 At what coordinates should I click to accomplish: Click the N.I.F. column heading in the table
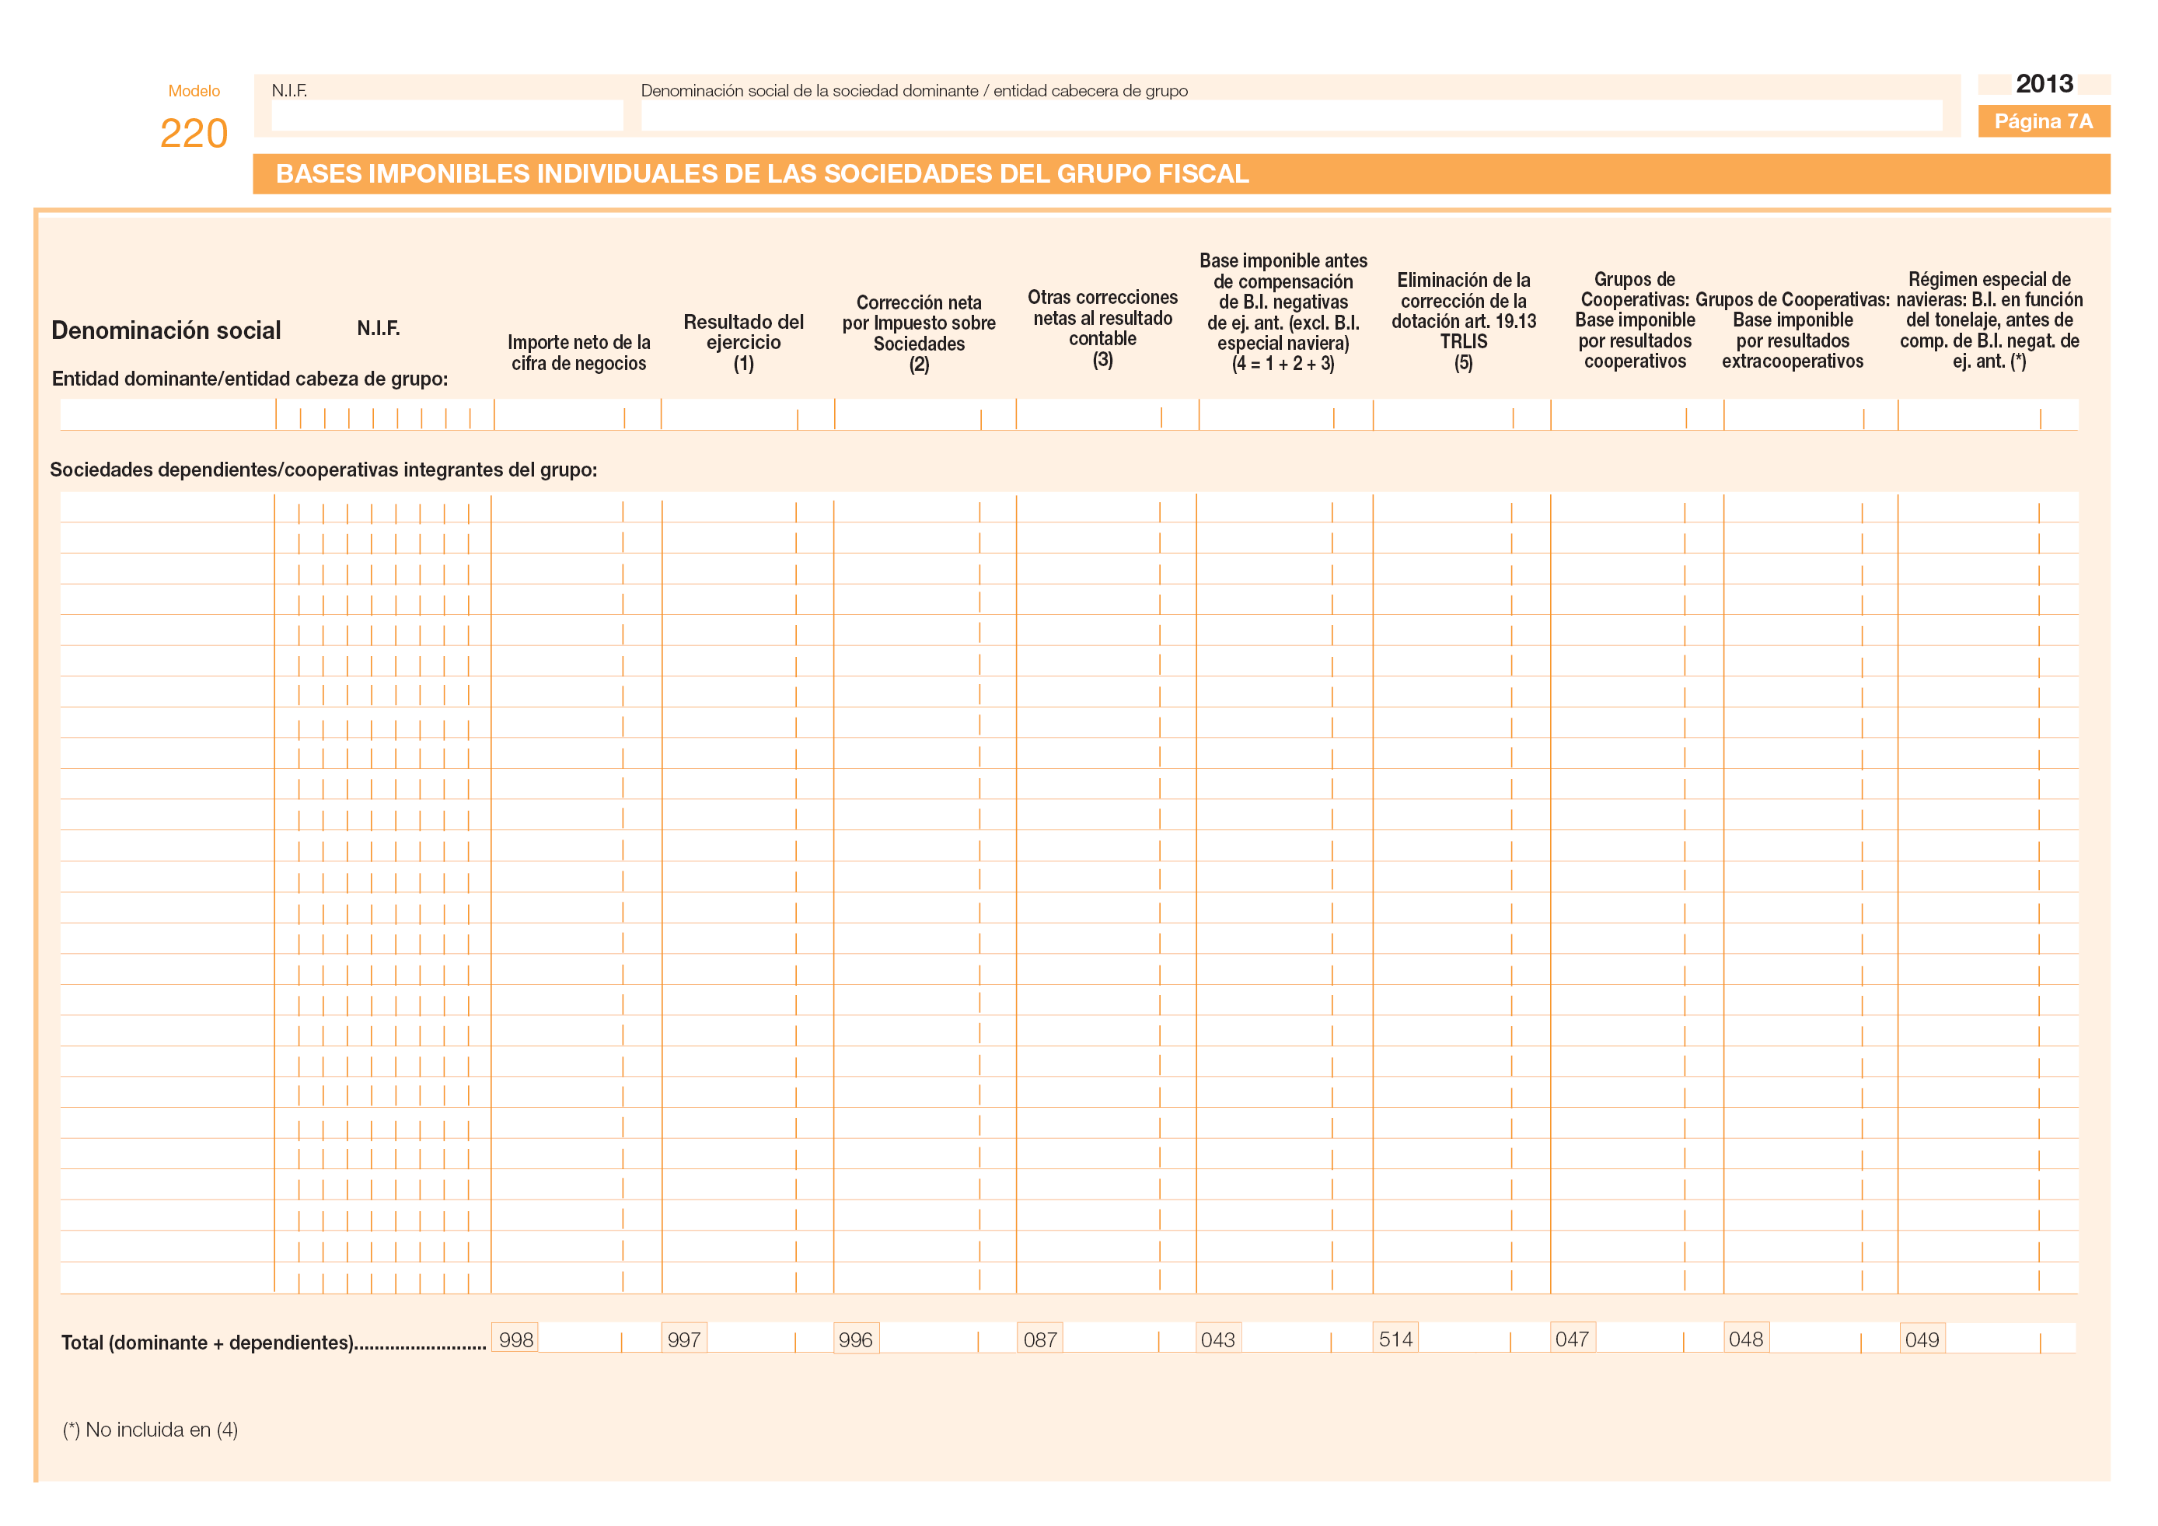tap(378, 328)
